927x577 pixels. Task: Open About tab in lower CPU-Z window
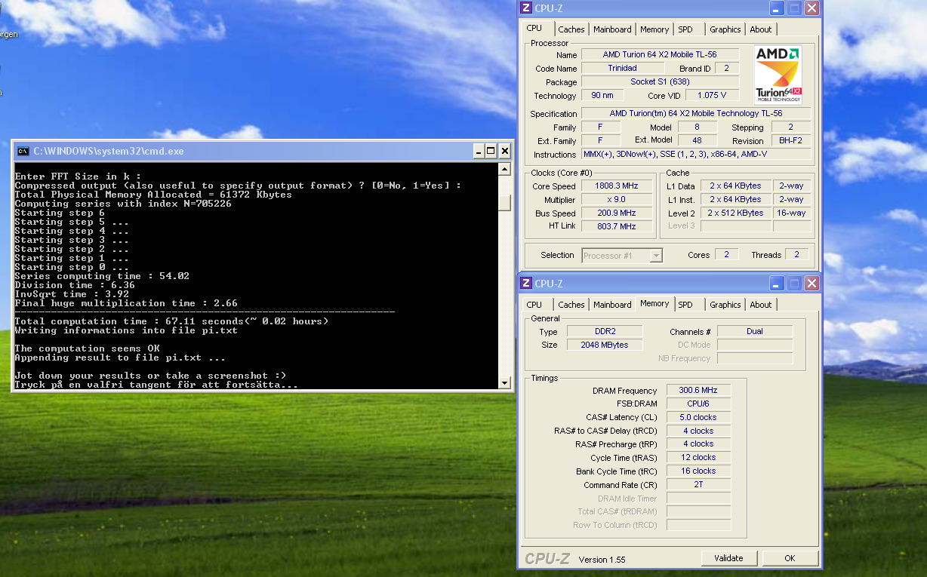coord(761,305)
